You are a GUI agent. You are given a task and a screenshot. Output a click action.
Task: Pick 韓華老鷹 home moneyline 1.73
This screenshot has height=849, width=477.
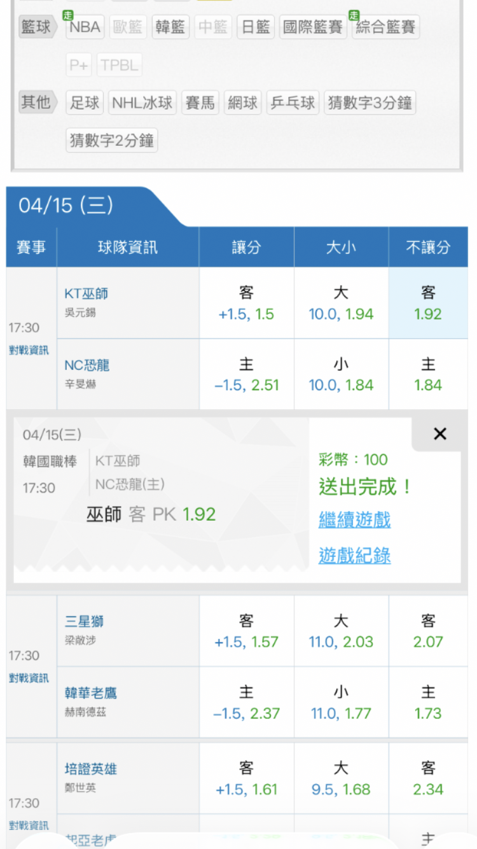428,702
